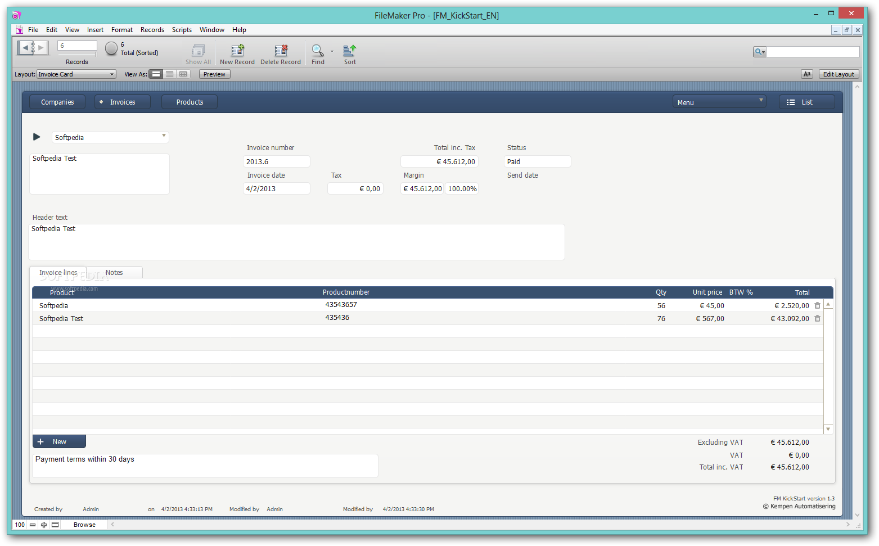
Task: Click the Invoice number field 2013.6
Action: click(277, 161)
